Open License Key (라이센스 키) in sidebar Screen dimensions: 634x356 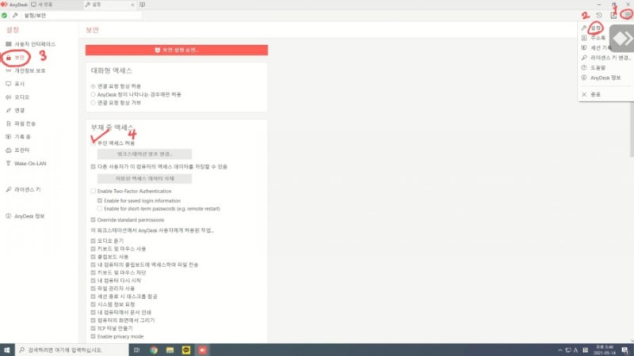click(x=23, y=189)
